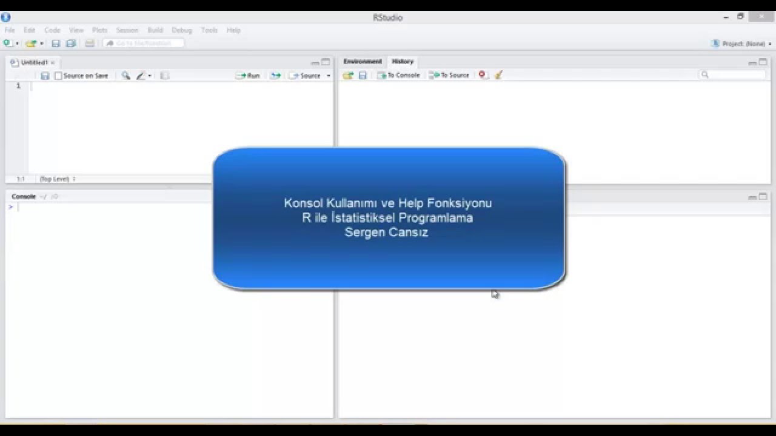Open an existing file via the main toolbar folder icon
This screenshot has width=776, height=436.
[31, 44]
